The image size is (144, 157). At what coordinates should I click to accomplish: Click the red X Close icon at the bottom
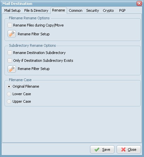[123, 149]
